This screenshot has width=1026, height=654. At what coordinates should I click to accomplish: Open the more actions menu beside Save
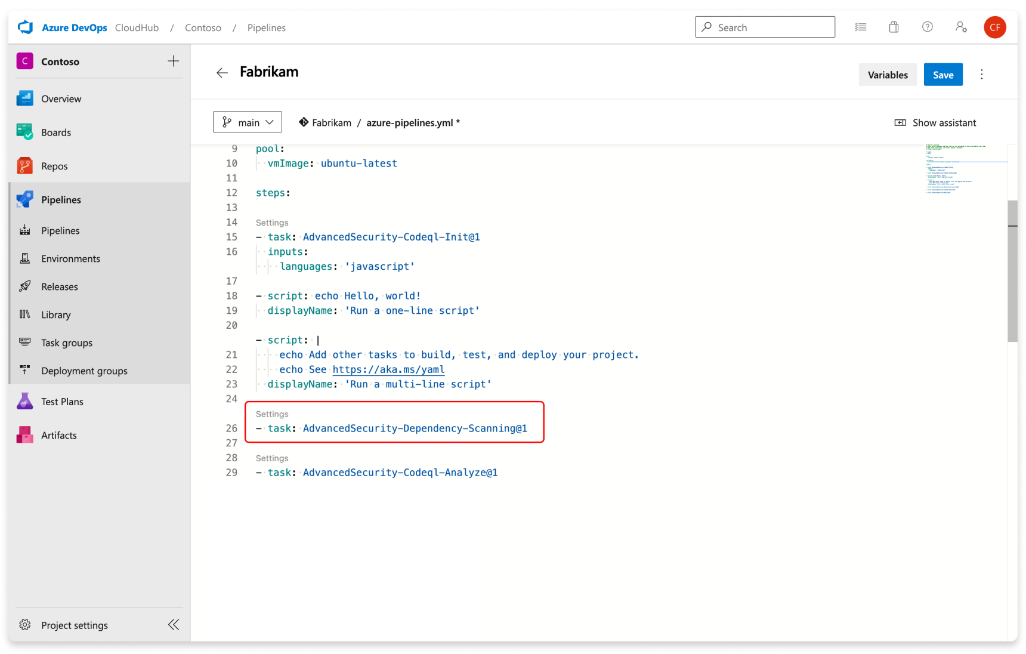(x=982, y=75)
